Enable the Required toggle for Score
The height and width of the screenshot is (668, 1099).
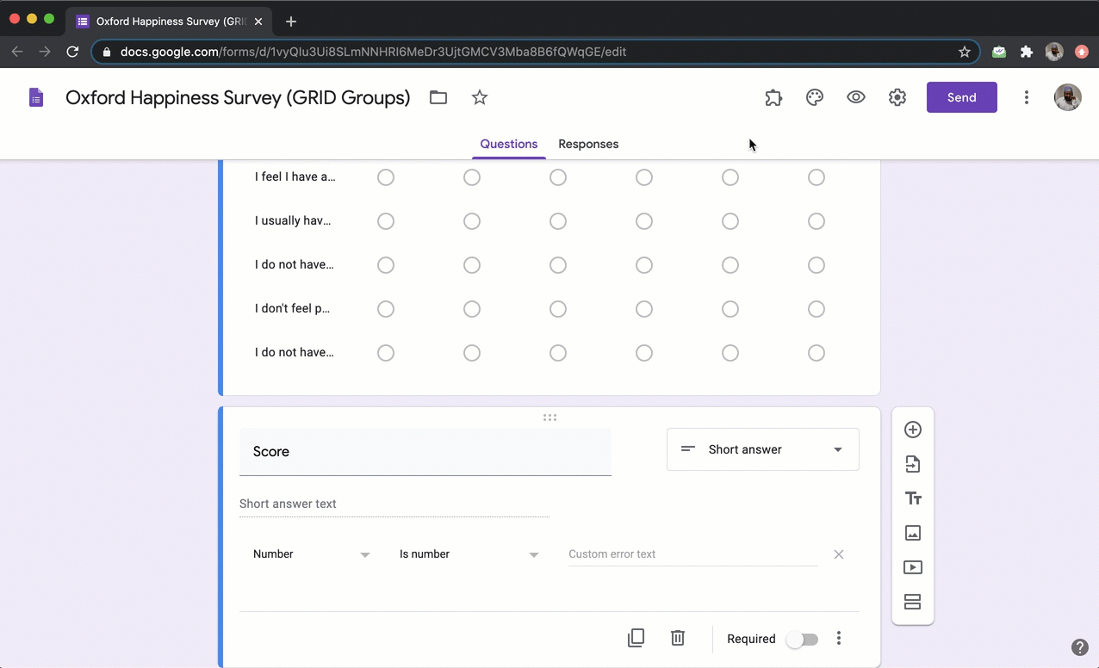802,639
